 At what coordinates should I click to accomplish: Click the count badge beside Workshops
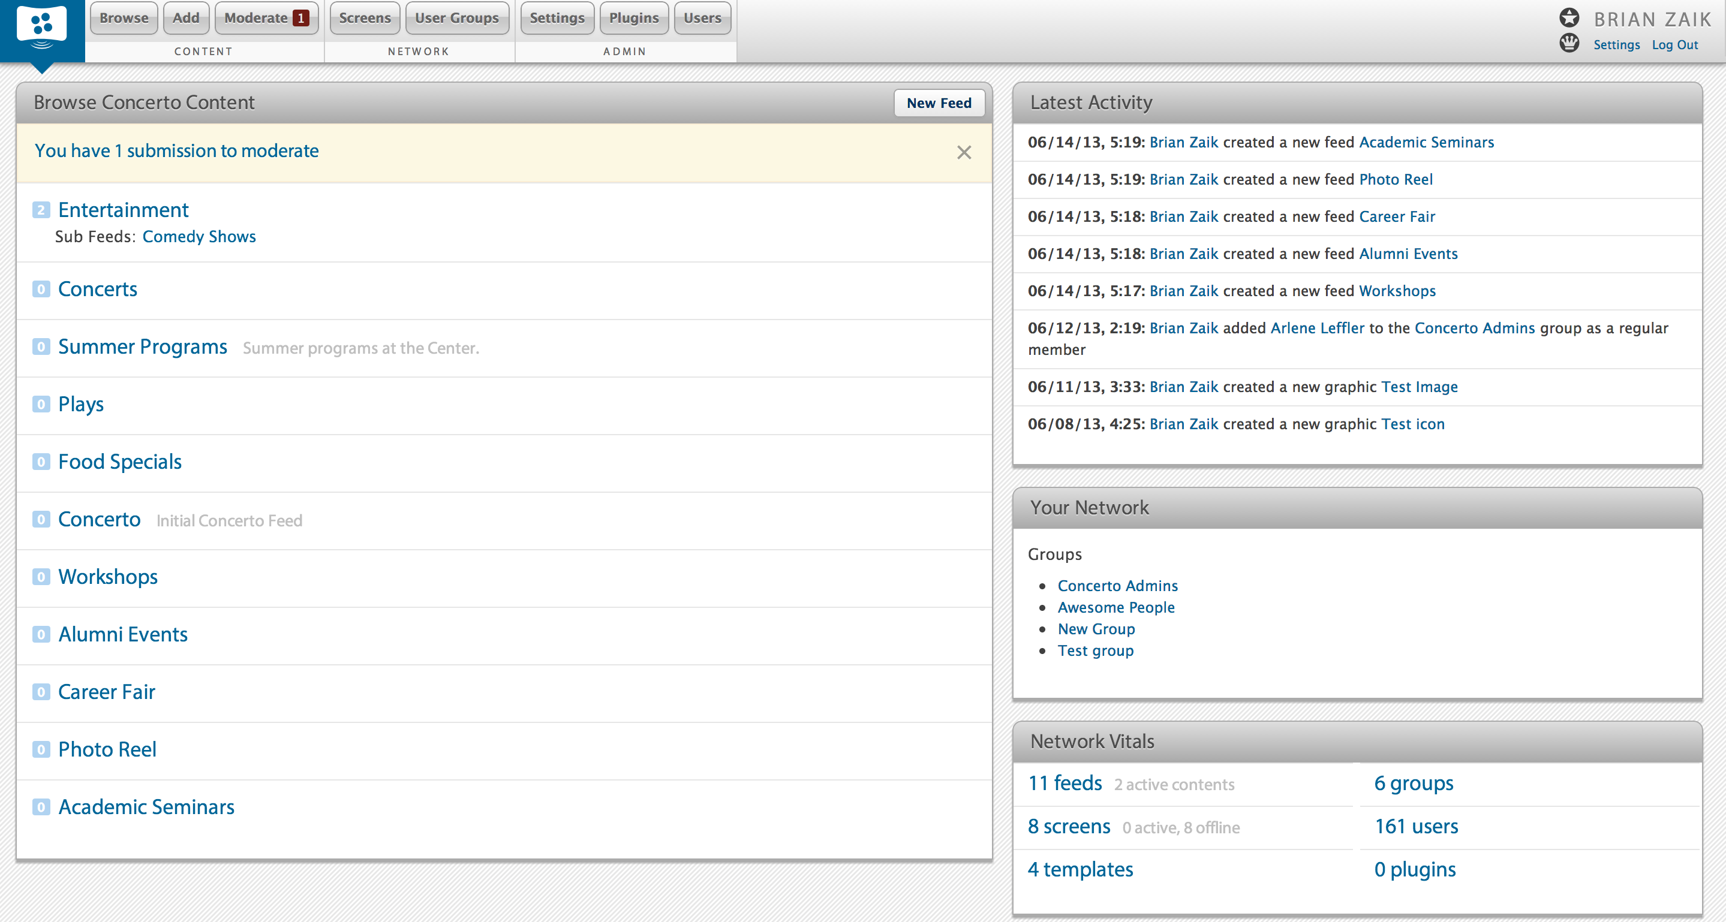pyautogui.click(x=41, y=577)
